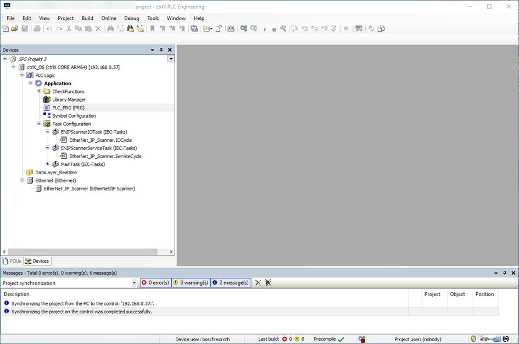The width and height of the screenshot is (519, 344).
Task: Click the Delete X icon in toolbar
Action: click(98, 29)
